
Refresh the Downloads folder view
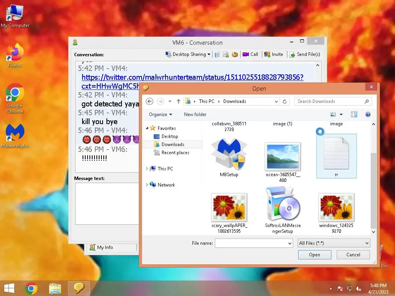[285, 101]
